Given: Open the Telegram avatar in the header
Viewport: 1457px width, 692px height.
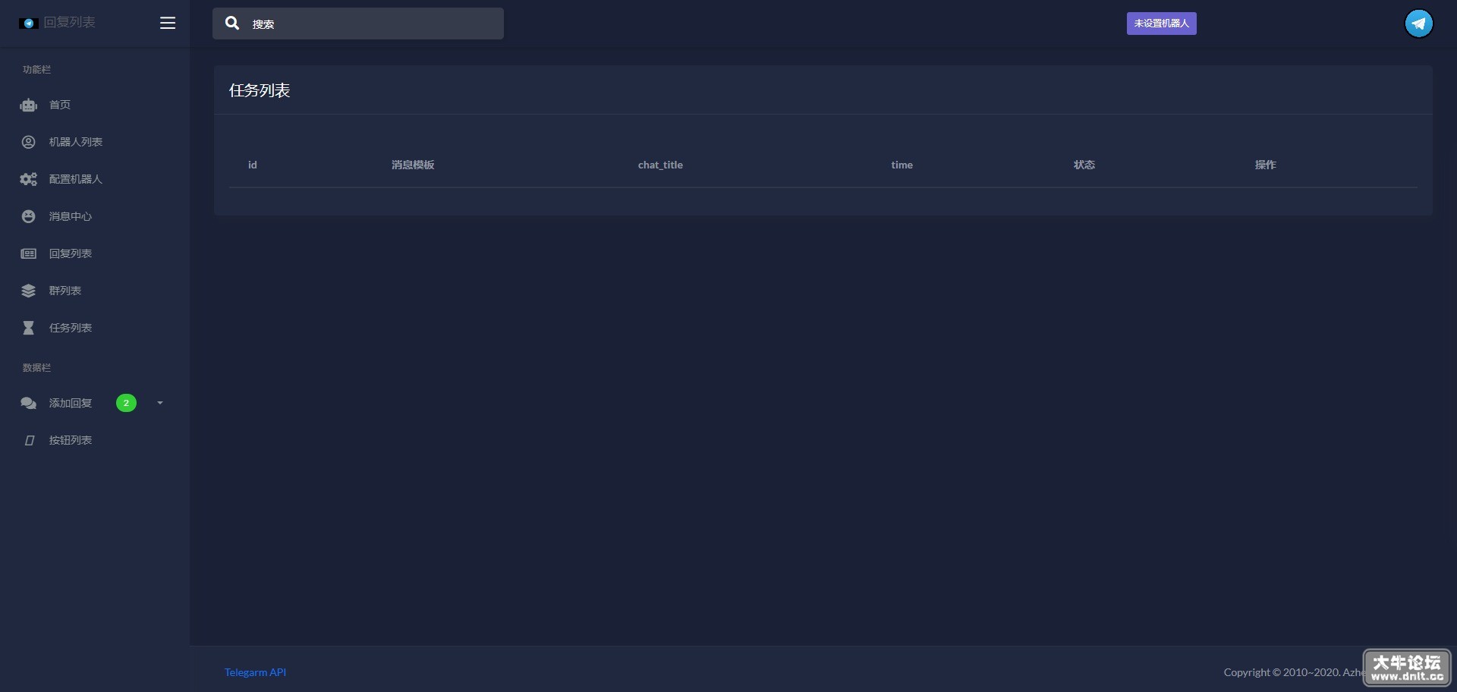Looking at the screenshot, I should [x=1418, y=24].
